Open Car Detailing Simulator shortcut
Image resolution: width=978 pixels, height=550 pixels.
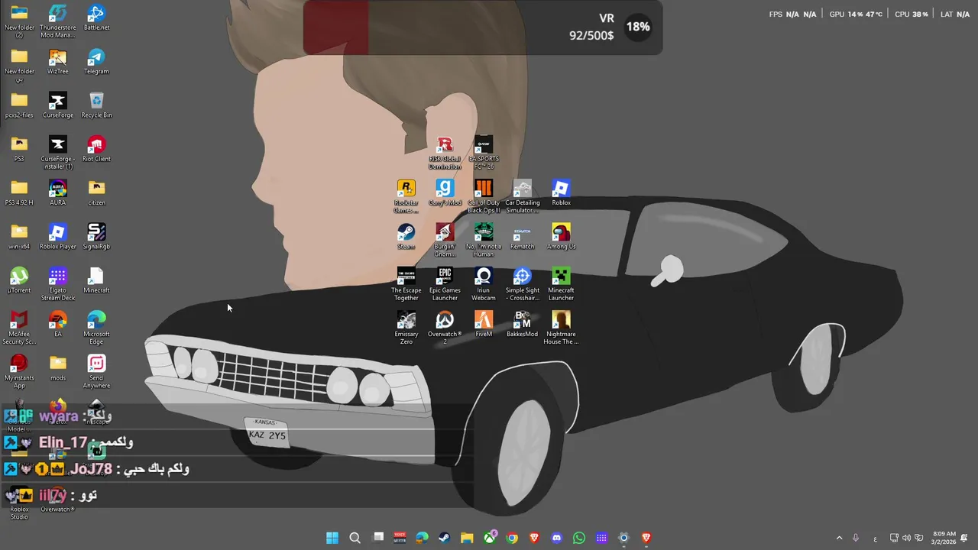click(x=522, y=196)
